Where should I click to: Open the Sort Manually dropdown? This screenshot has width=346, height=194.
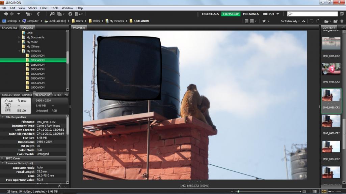point(290,21)
